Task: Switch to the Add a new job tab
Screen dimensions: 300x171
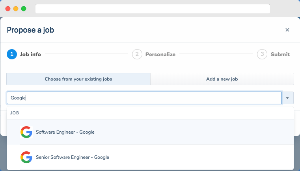Action: coord(222,79)
